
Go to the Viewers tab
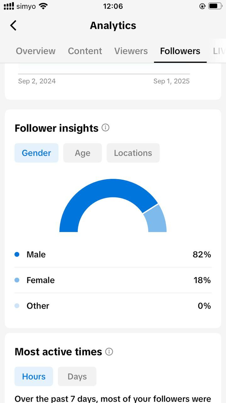point(131,51)
